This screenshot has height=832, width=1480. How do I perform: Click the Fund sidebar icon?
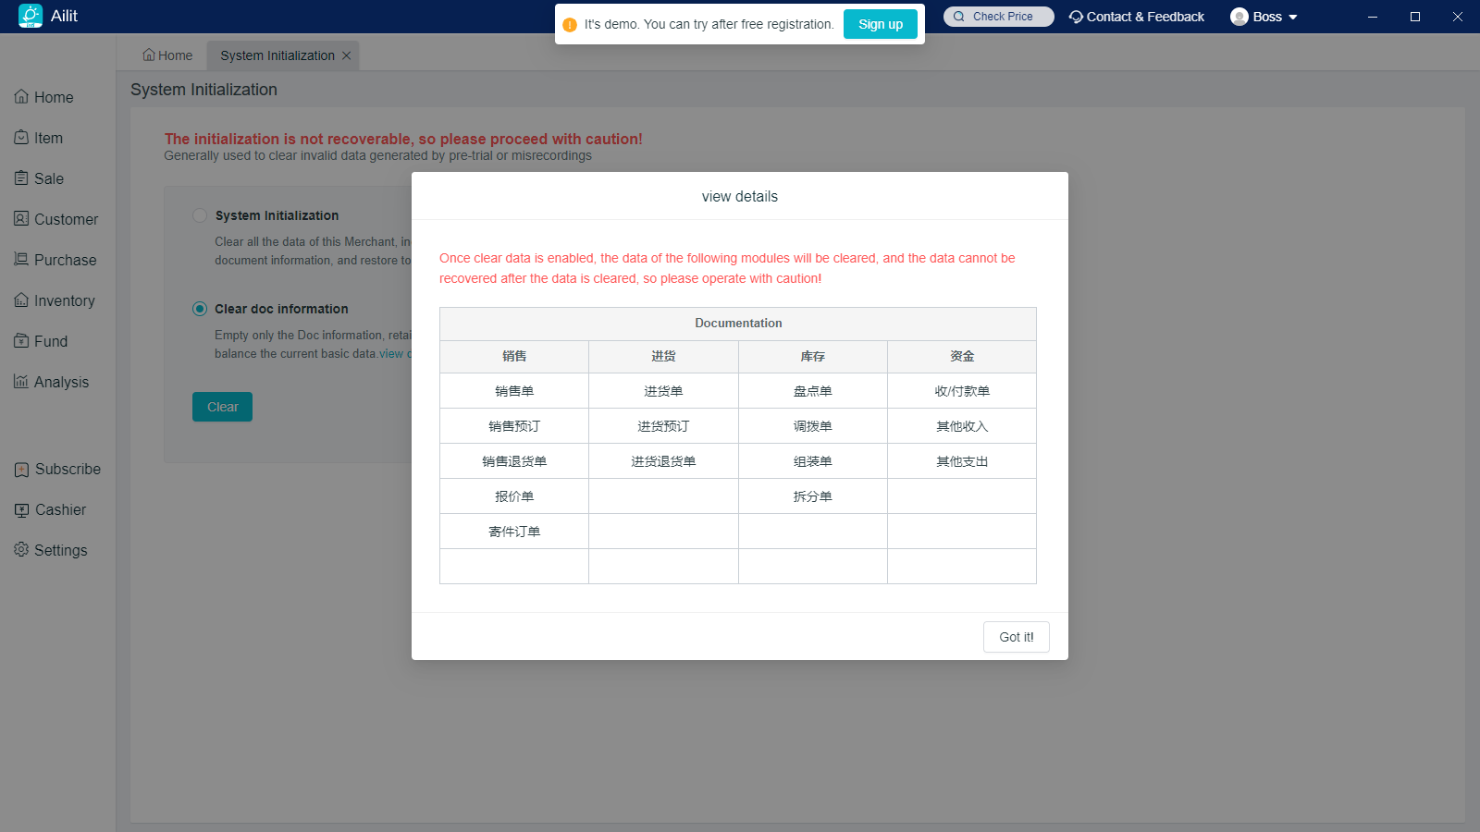[x=21, y=341]
